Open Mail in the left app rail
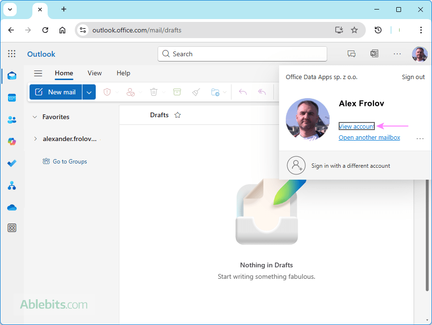The width and height of the screenshot is (432, 325). (x=12, y=75)
